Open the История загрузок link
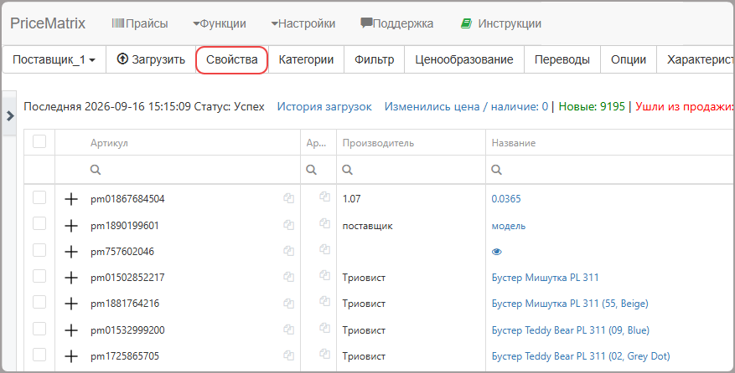The image size is (735, 373). click(324, 107)
